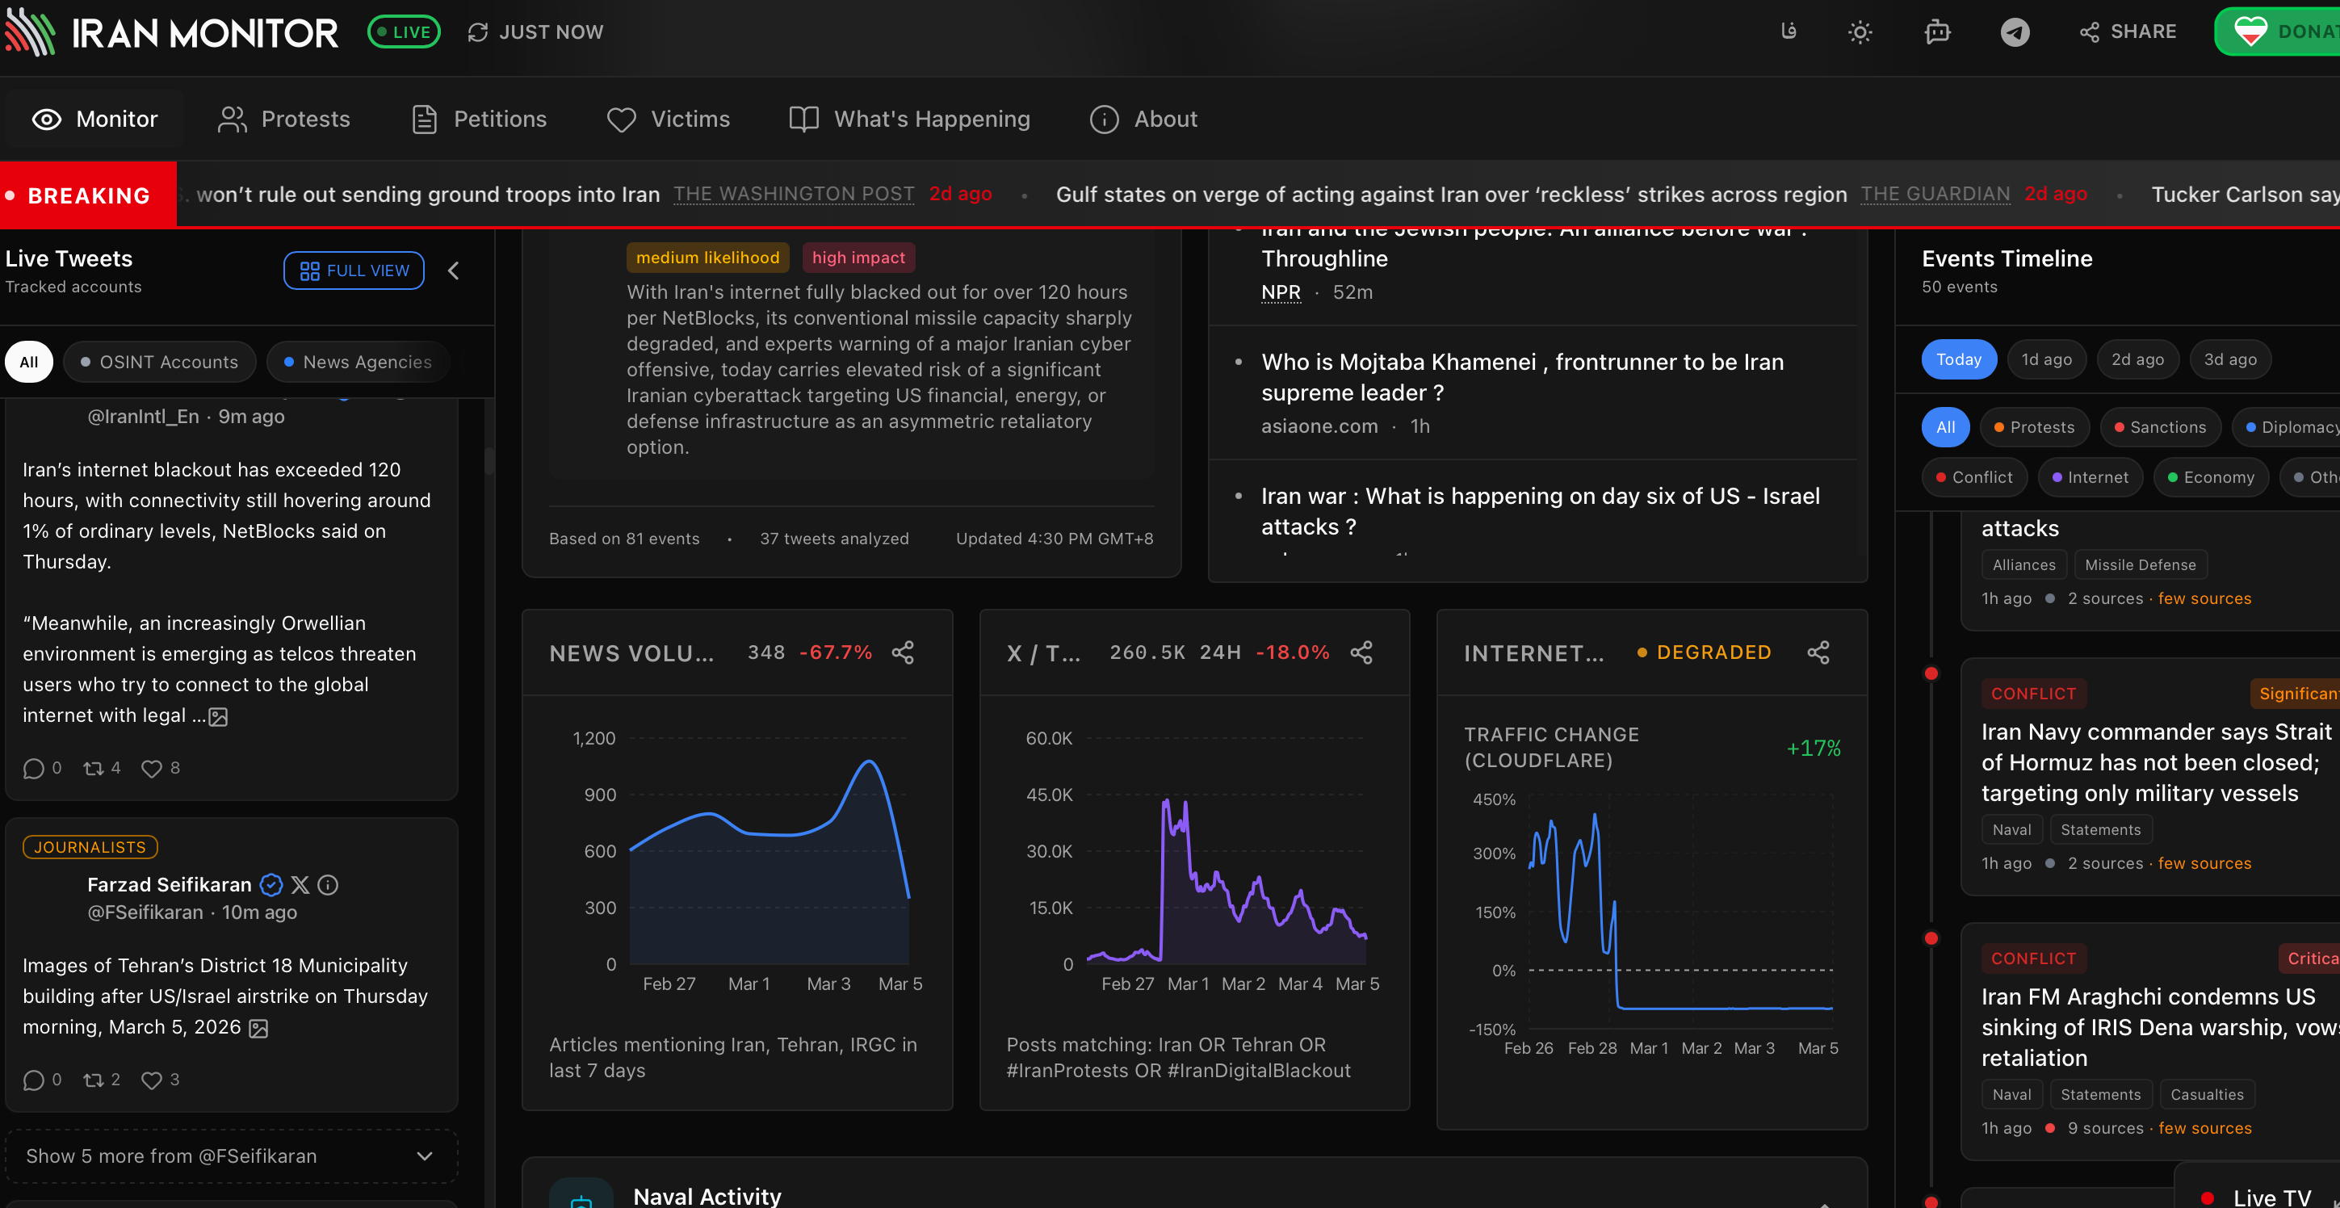Click the SHARE button in header
This screenshot has width=2340, height=1208.
[x=2128, y=31]
